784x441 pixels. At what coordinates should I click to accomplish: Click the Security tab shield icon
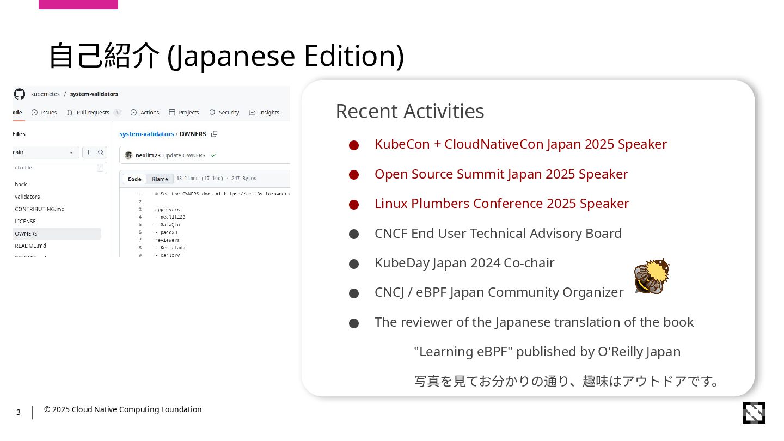click(x=212, y=113)
